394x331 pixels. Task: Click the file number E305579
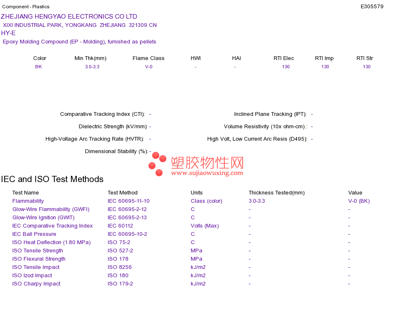(372, 7)
